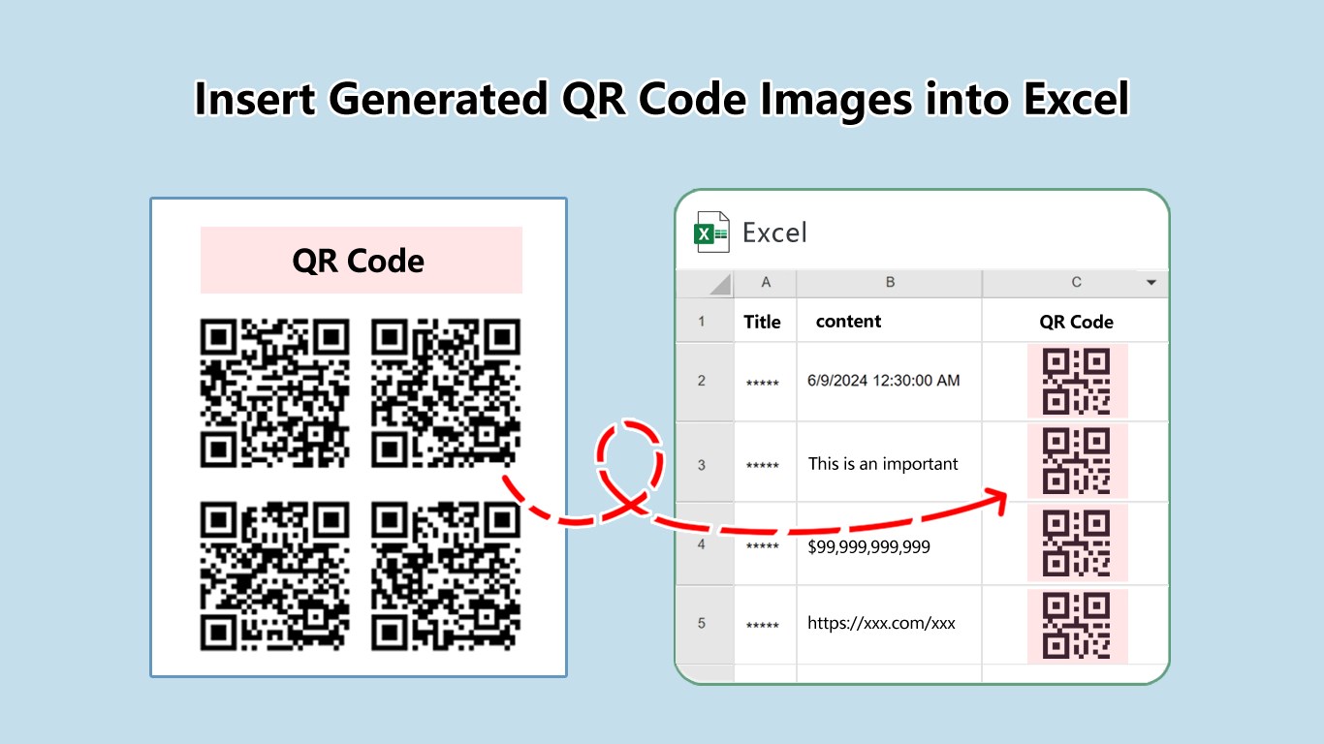This screenshot has height=744, width=1324.
Task: Click the Excel logo icon
Action: 711,232
